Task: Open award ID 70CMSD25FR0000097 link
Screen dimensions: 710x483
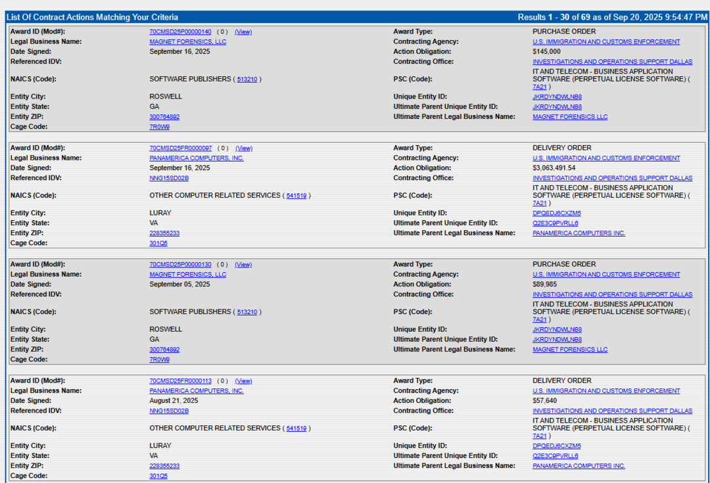Action: point(181,148)
